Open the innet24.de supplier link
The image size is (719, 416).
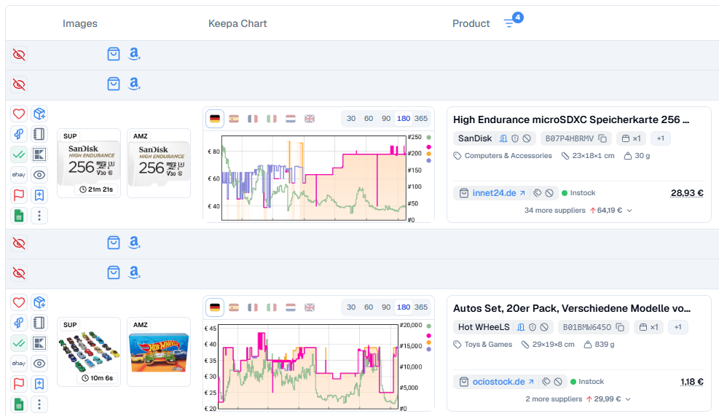point(498,193)
